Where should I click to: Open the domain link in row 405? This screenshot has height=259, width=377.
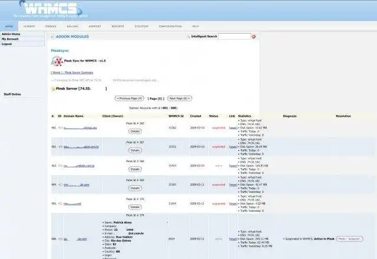point(72,204)
